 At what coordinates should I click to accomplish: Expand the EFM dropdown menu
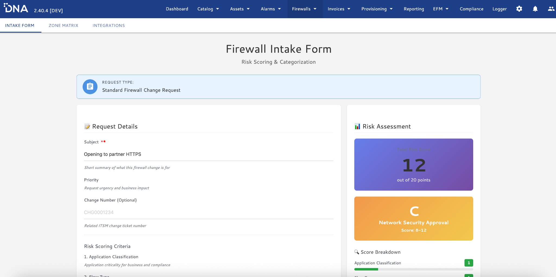point(441,9)
